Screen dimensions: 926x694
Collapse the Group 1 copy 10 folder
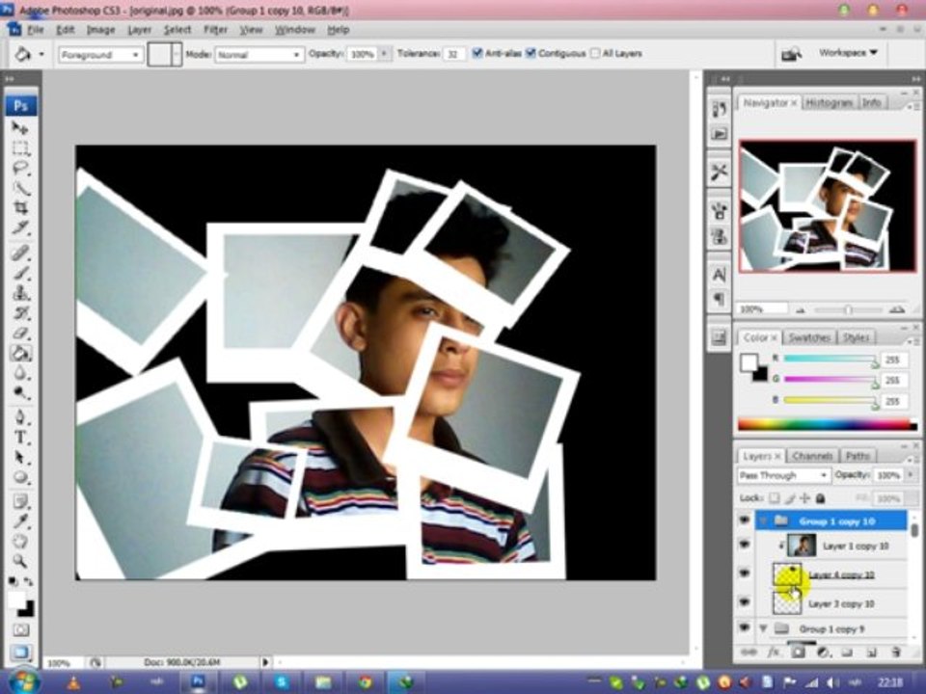point(764,520)
